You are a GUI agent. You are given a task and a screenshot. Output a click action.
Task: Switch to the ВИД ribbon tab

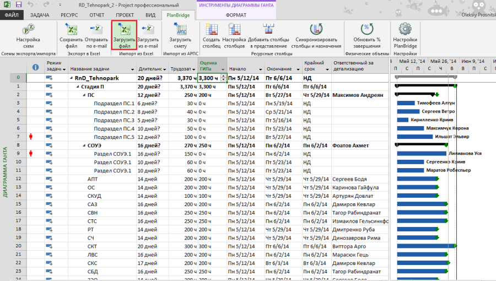point(150,15)
